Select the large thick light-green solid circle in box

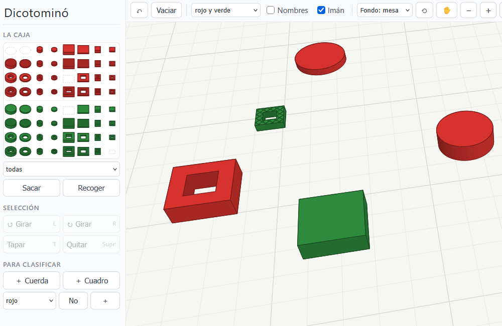[x=11, y=109]
